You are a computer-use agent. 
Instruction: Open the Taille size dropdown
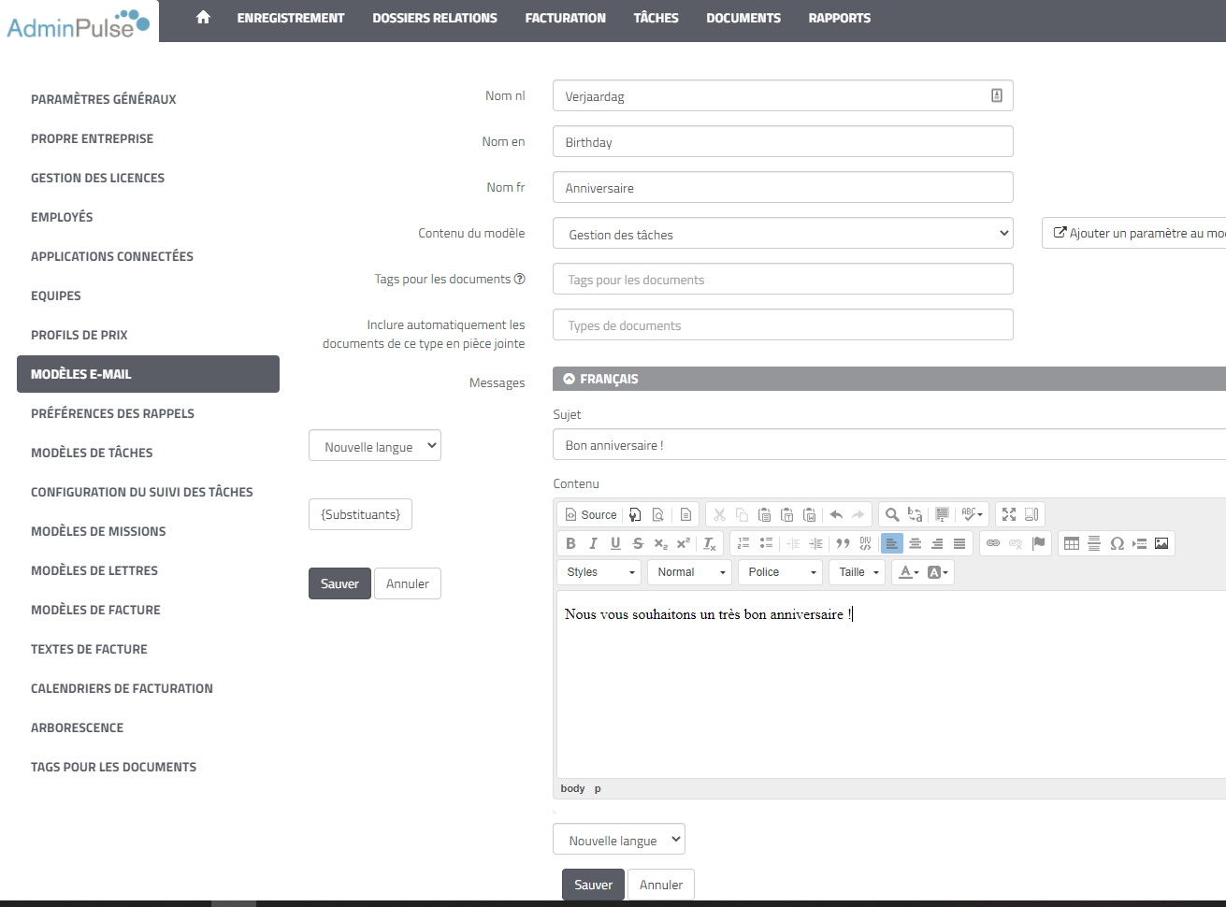857,572
